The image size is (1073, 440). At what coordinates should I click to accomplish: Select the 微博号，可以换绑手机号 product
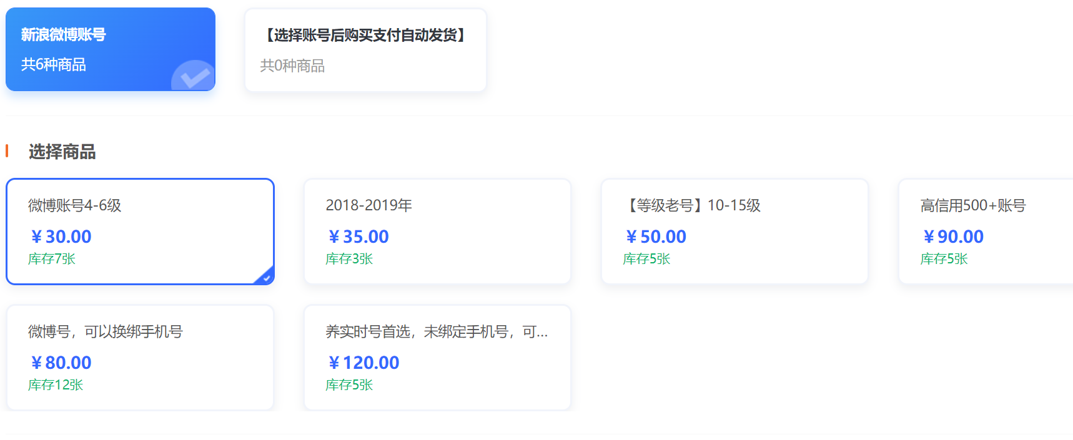(140, 357)
